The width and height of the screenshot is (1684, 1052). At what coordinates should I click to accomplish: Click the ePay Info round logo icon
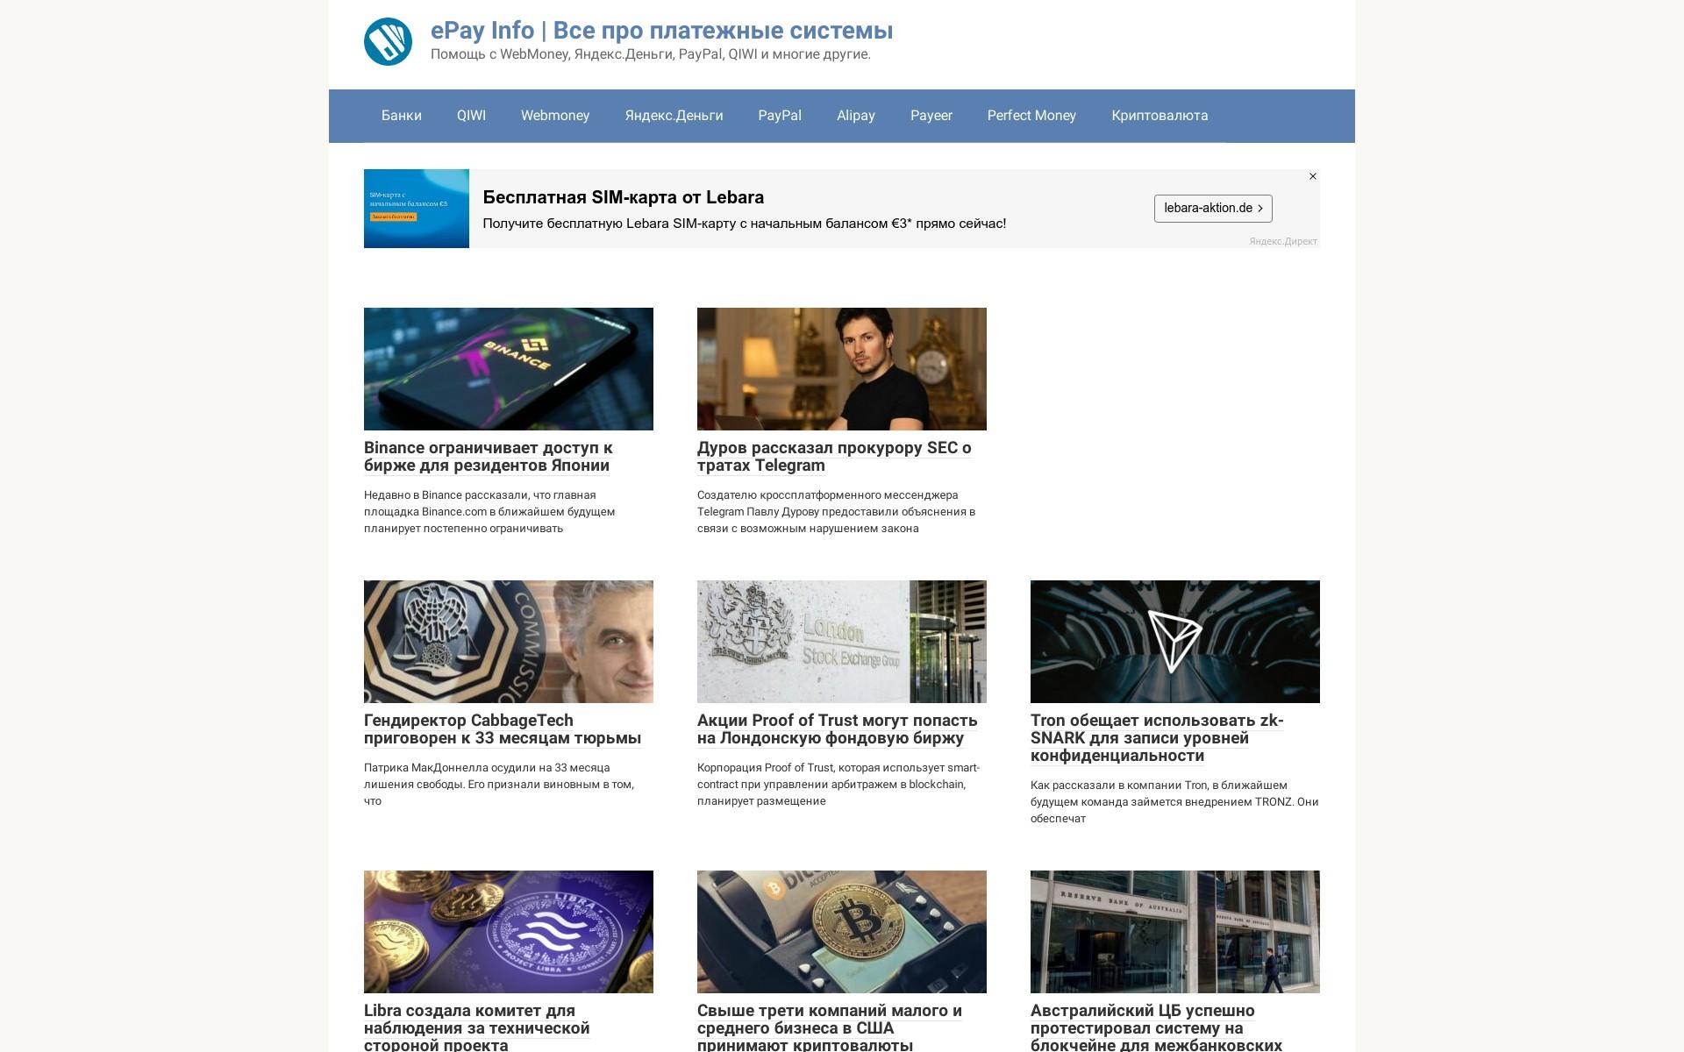[x=388, y=41]
